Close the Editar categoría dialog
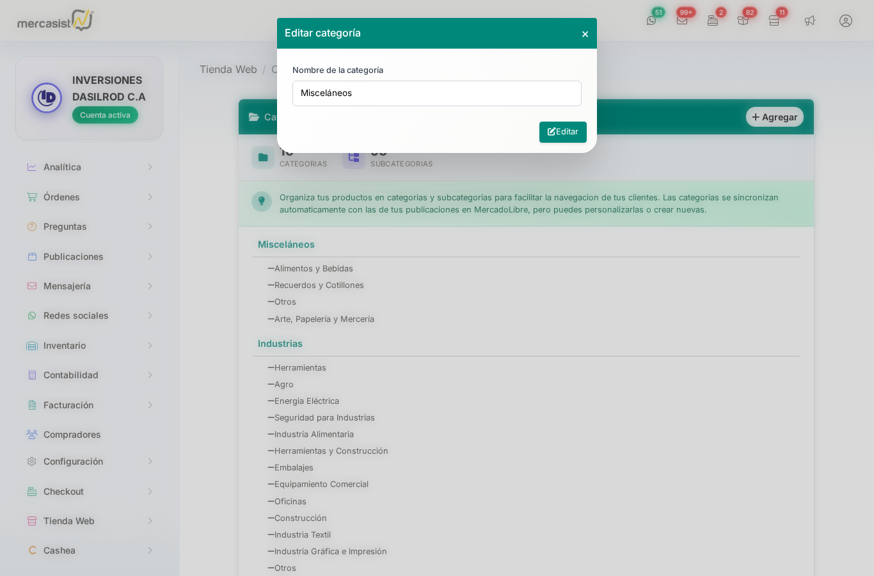The image size is (874, 576). point(585,34)
